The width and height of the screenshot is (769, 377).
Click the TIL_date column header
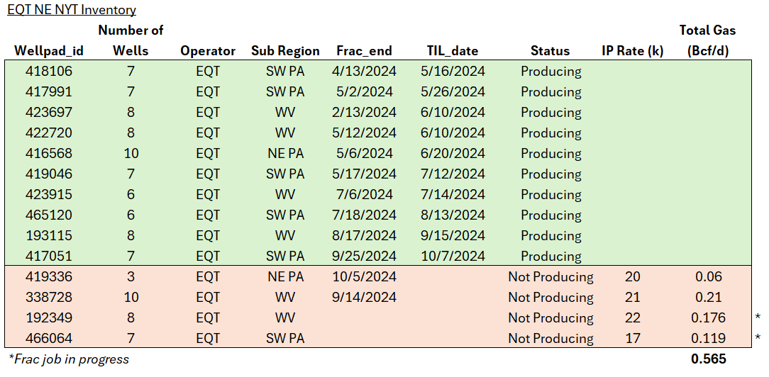coord(452,51)
